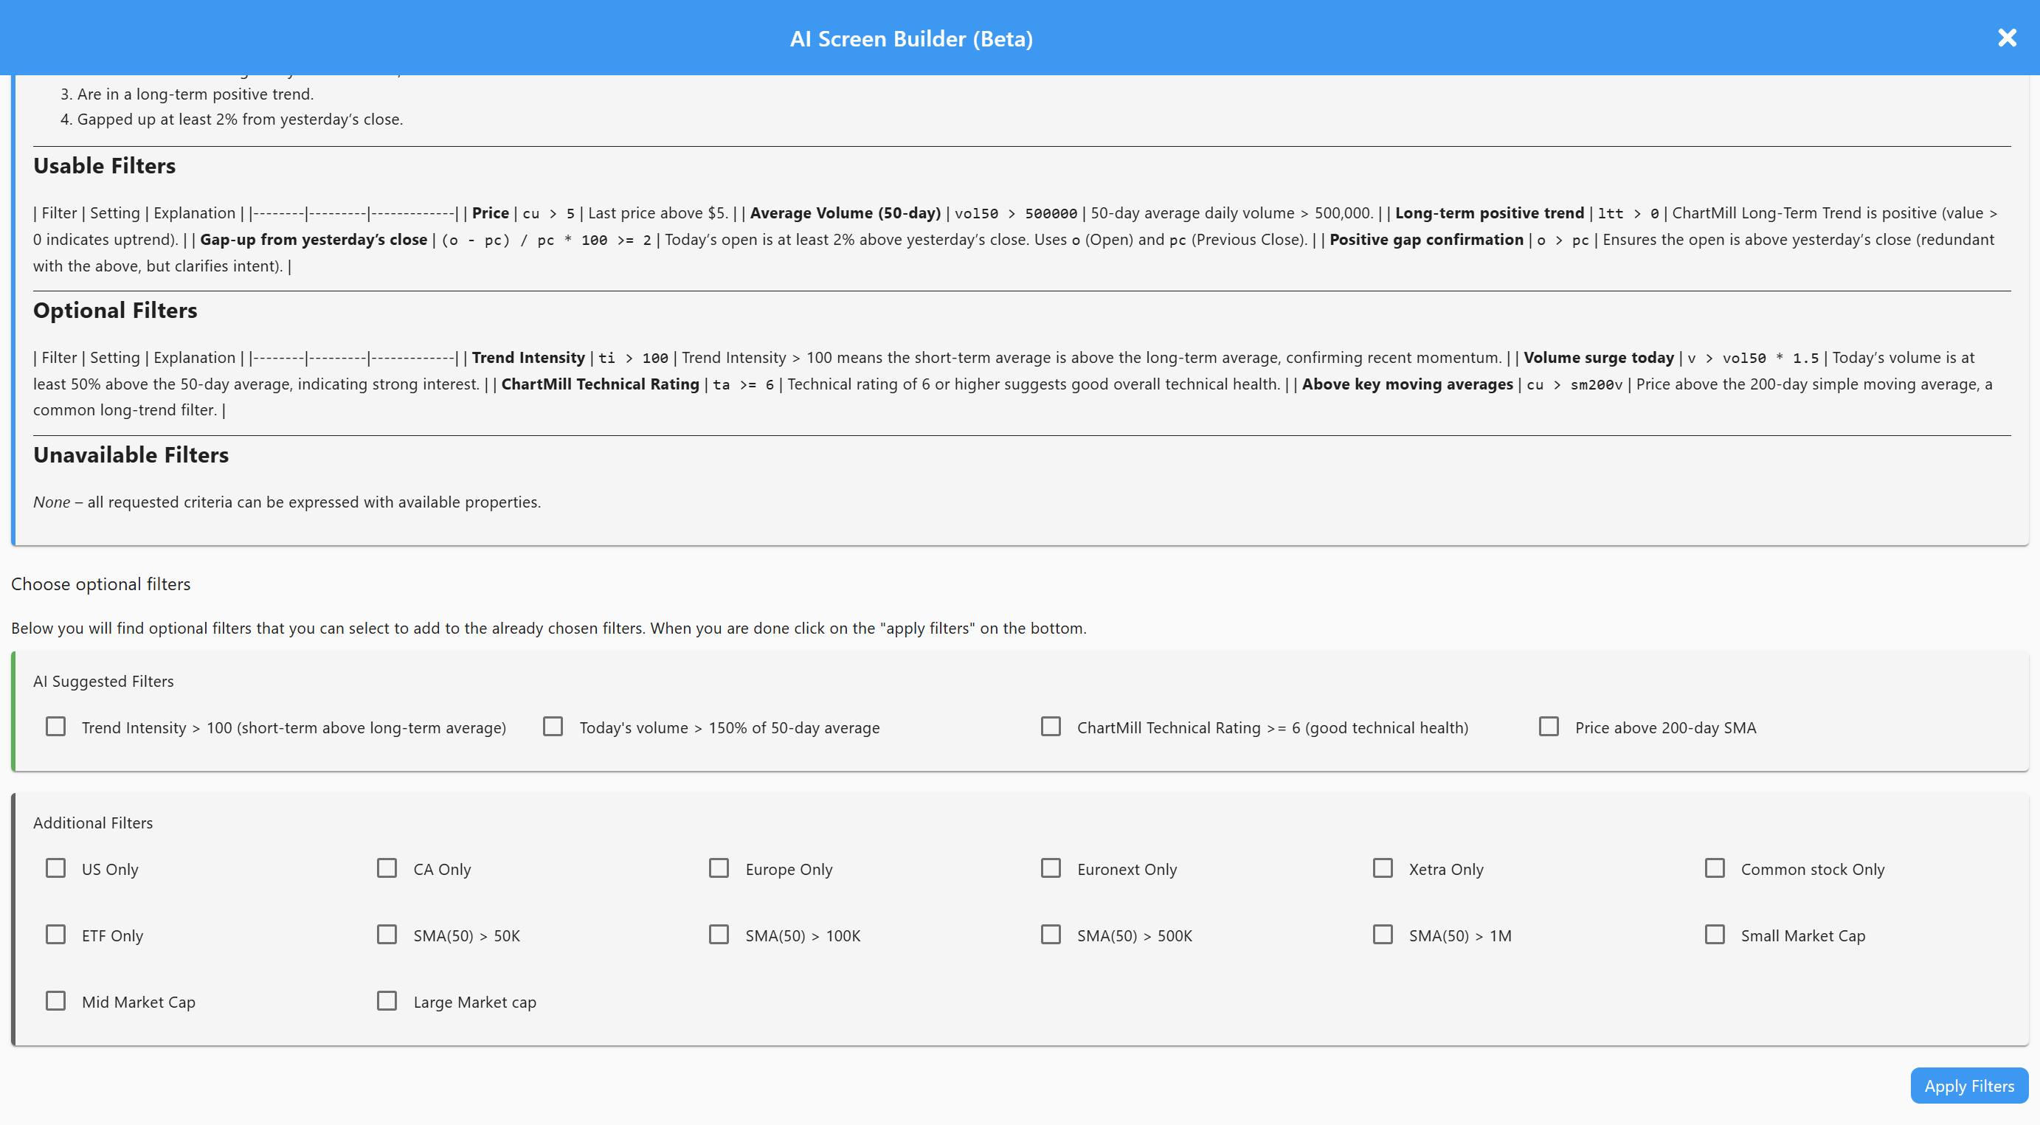Click the Apply Filters button
This screenshot has width=2040, height=1125.
click(1968, 1085)
